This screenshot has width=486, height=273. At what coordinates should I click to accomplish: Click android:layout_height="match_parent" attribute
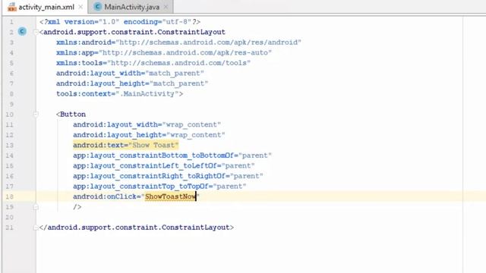point(132,83)
